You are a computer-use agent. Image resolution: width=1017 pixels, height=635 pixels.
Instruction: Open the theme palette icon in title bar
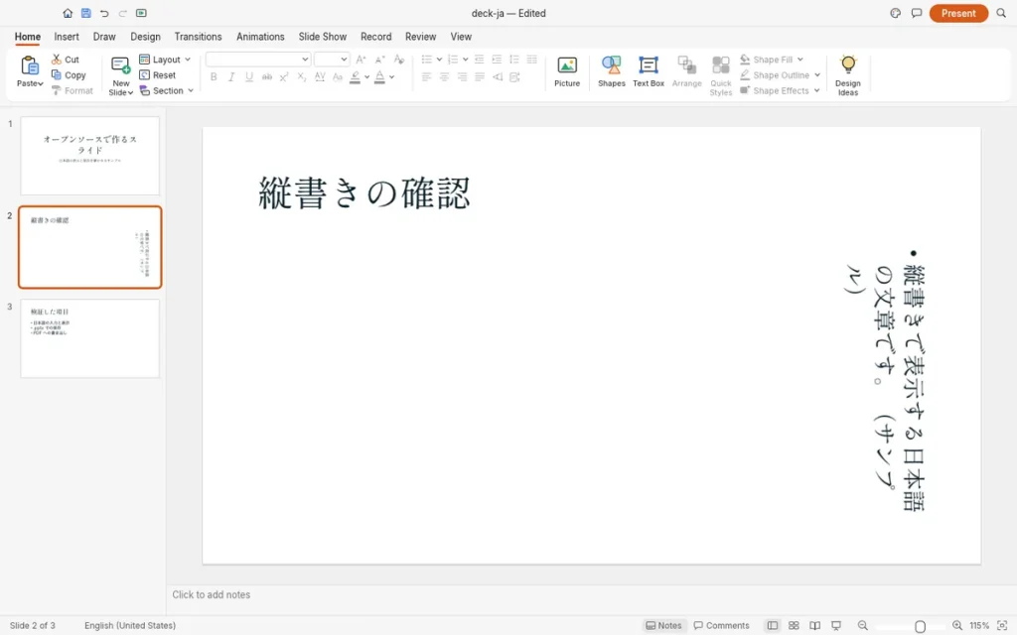(895, 13)
